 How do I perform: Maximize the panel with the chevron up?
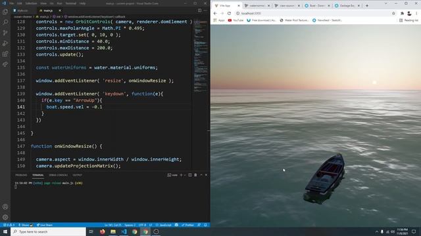click(x=201, y=175)
